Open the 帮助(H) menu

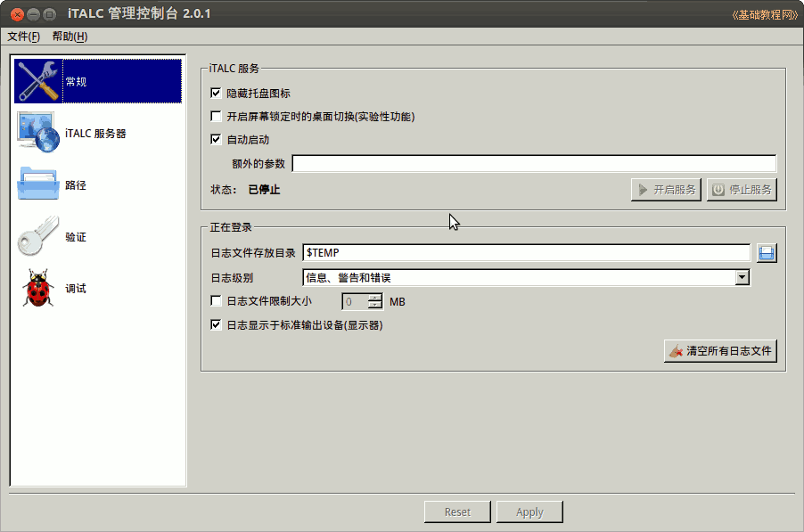(x=70, y=37)
